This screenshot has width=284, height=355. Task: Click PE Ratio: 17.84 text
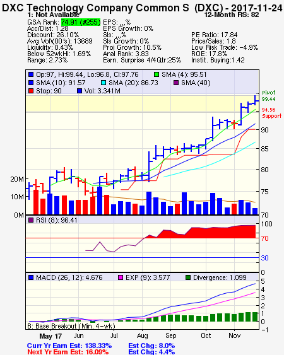coord(215,35)
